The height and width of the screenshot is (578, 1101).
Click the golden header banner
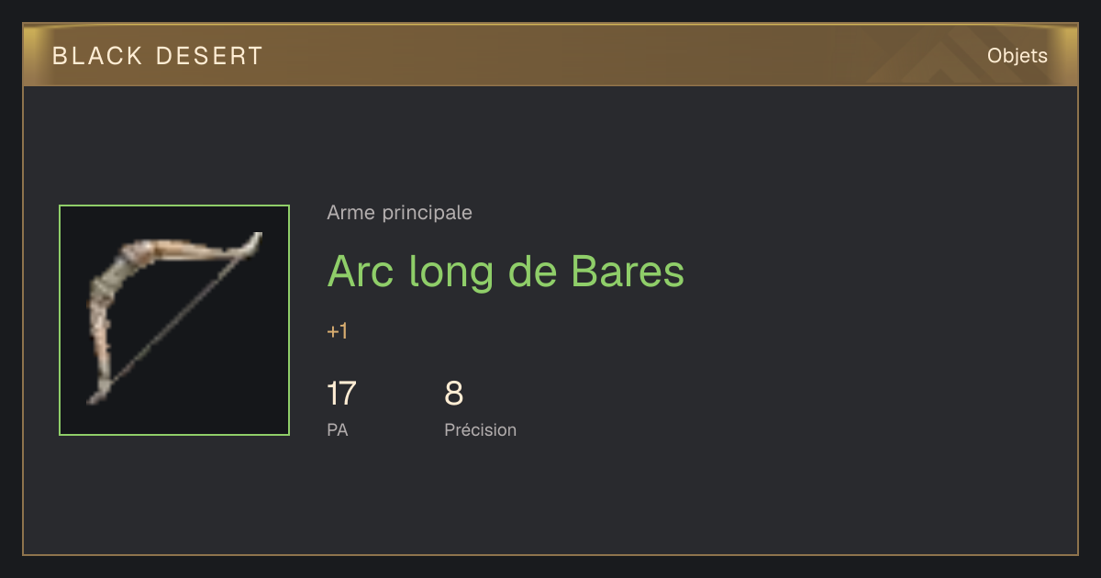click(x=550, y=55)
